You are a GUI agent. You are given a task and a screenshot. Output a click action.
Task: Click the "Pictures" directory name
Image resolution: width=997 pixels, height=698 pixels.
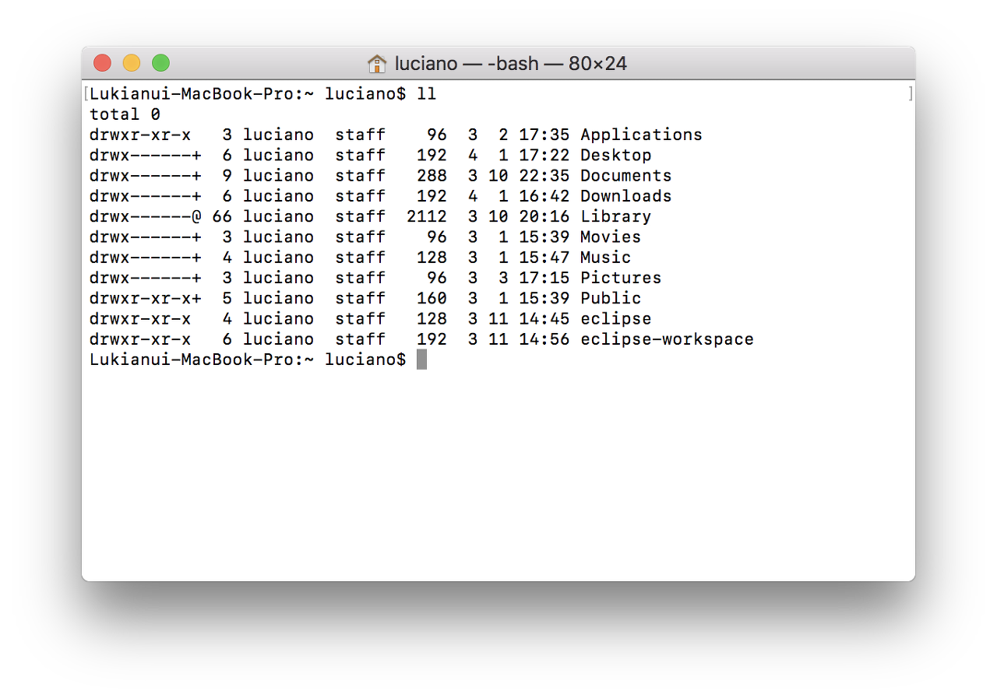click(621, 278)
